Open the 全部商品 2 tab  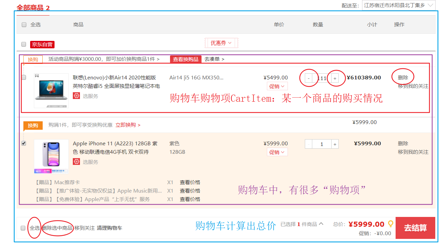33,8
